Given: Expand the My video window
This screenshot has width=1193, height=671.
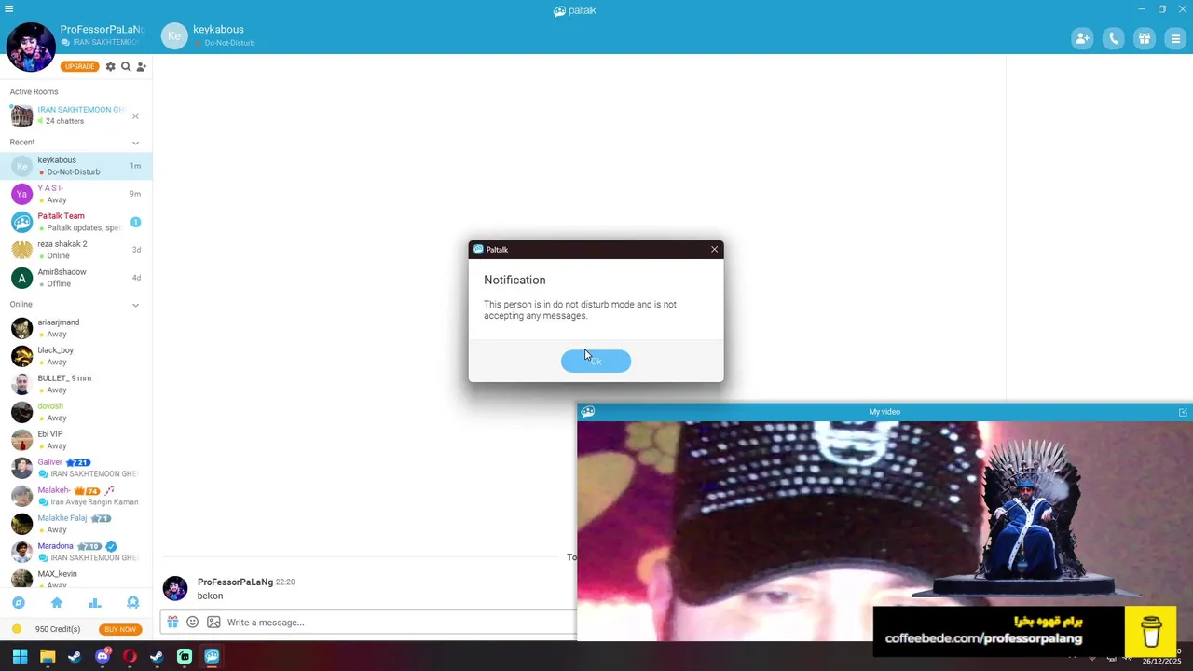Looking at the screenshot, I should pos(1183,412).
